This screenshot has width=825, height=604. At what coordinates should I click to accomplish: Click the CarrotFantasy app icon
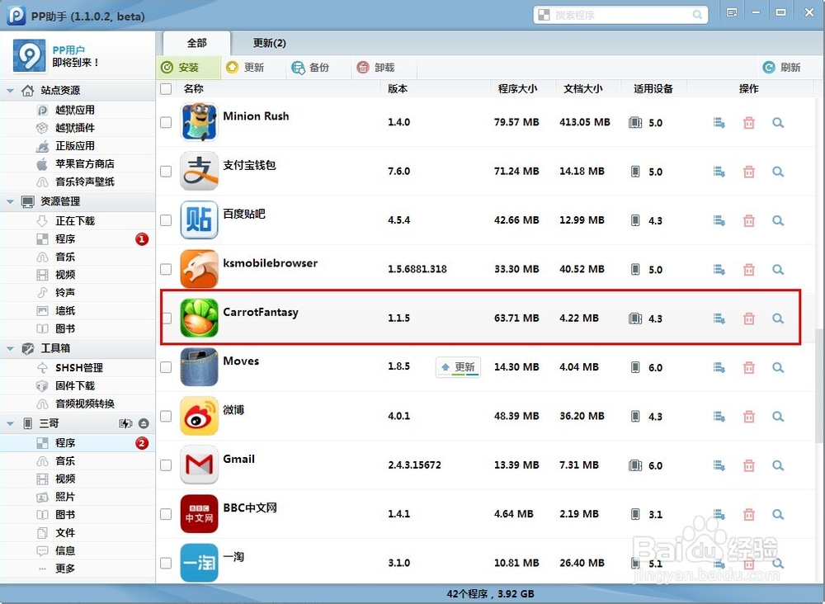[199, 318]
